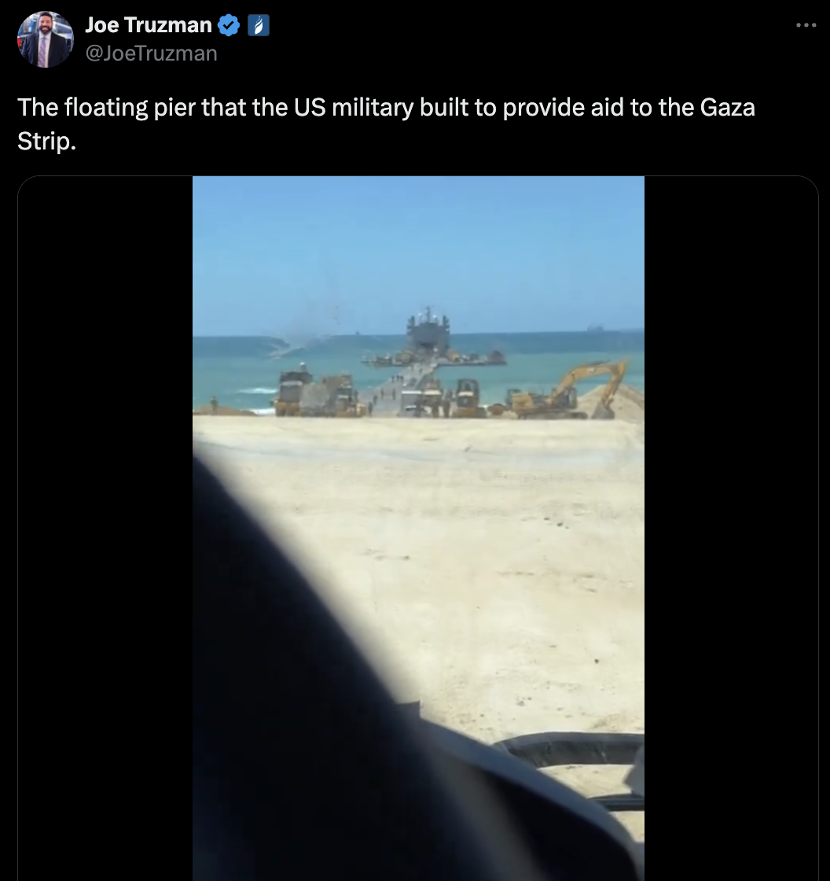Click the word "Strip." in the tweet
The image size is (830, 881).
(46, 141)
